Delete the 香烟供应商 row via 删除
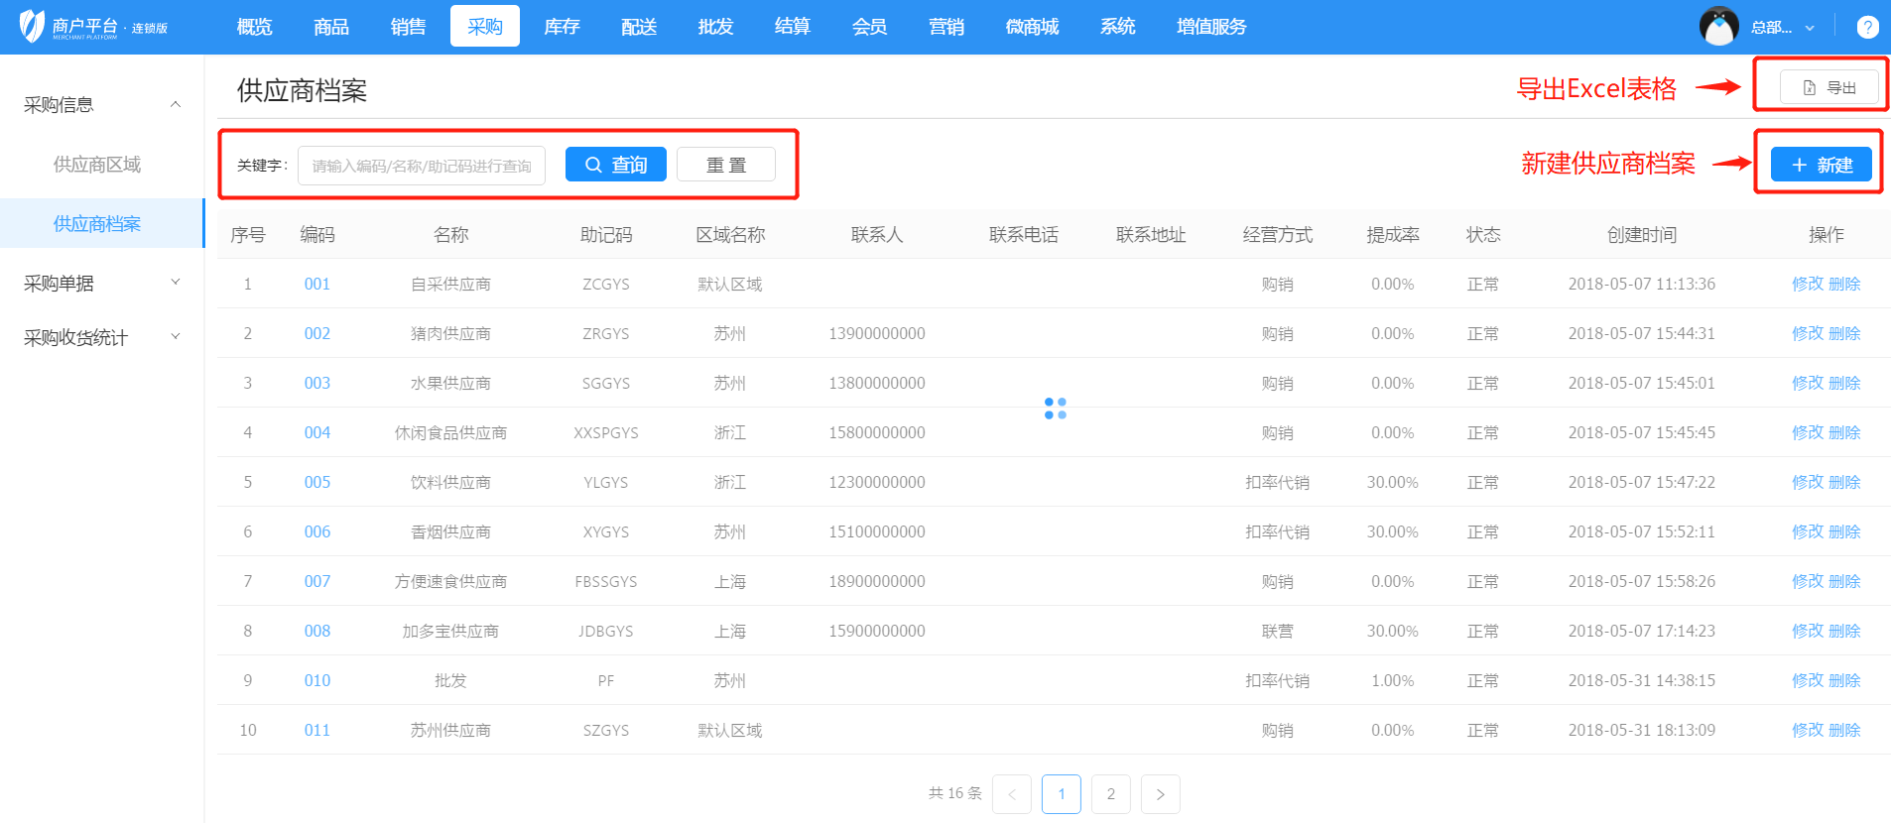The image size is (1891, 823). tap(1844, 531)
